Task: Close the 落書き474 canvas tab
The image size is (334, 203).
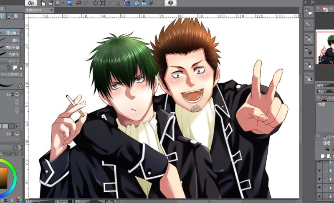Action: [51, 10]
